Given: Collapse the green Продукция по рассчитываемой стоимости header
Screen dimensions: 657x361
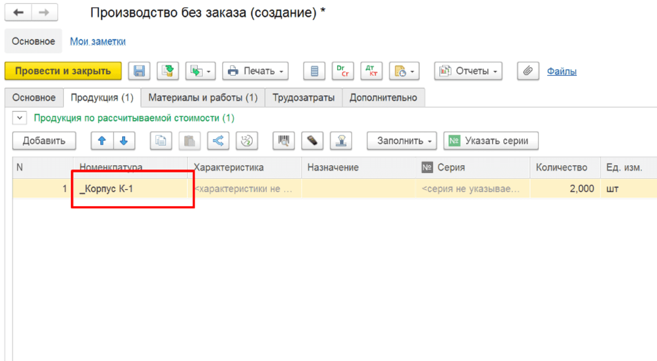Looking at the screenshot, I should click(19, 118).
